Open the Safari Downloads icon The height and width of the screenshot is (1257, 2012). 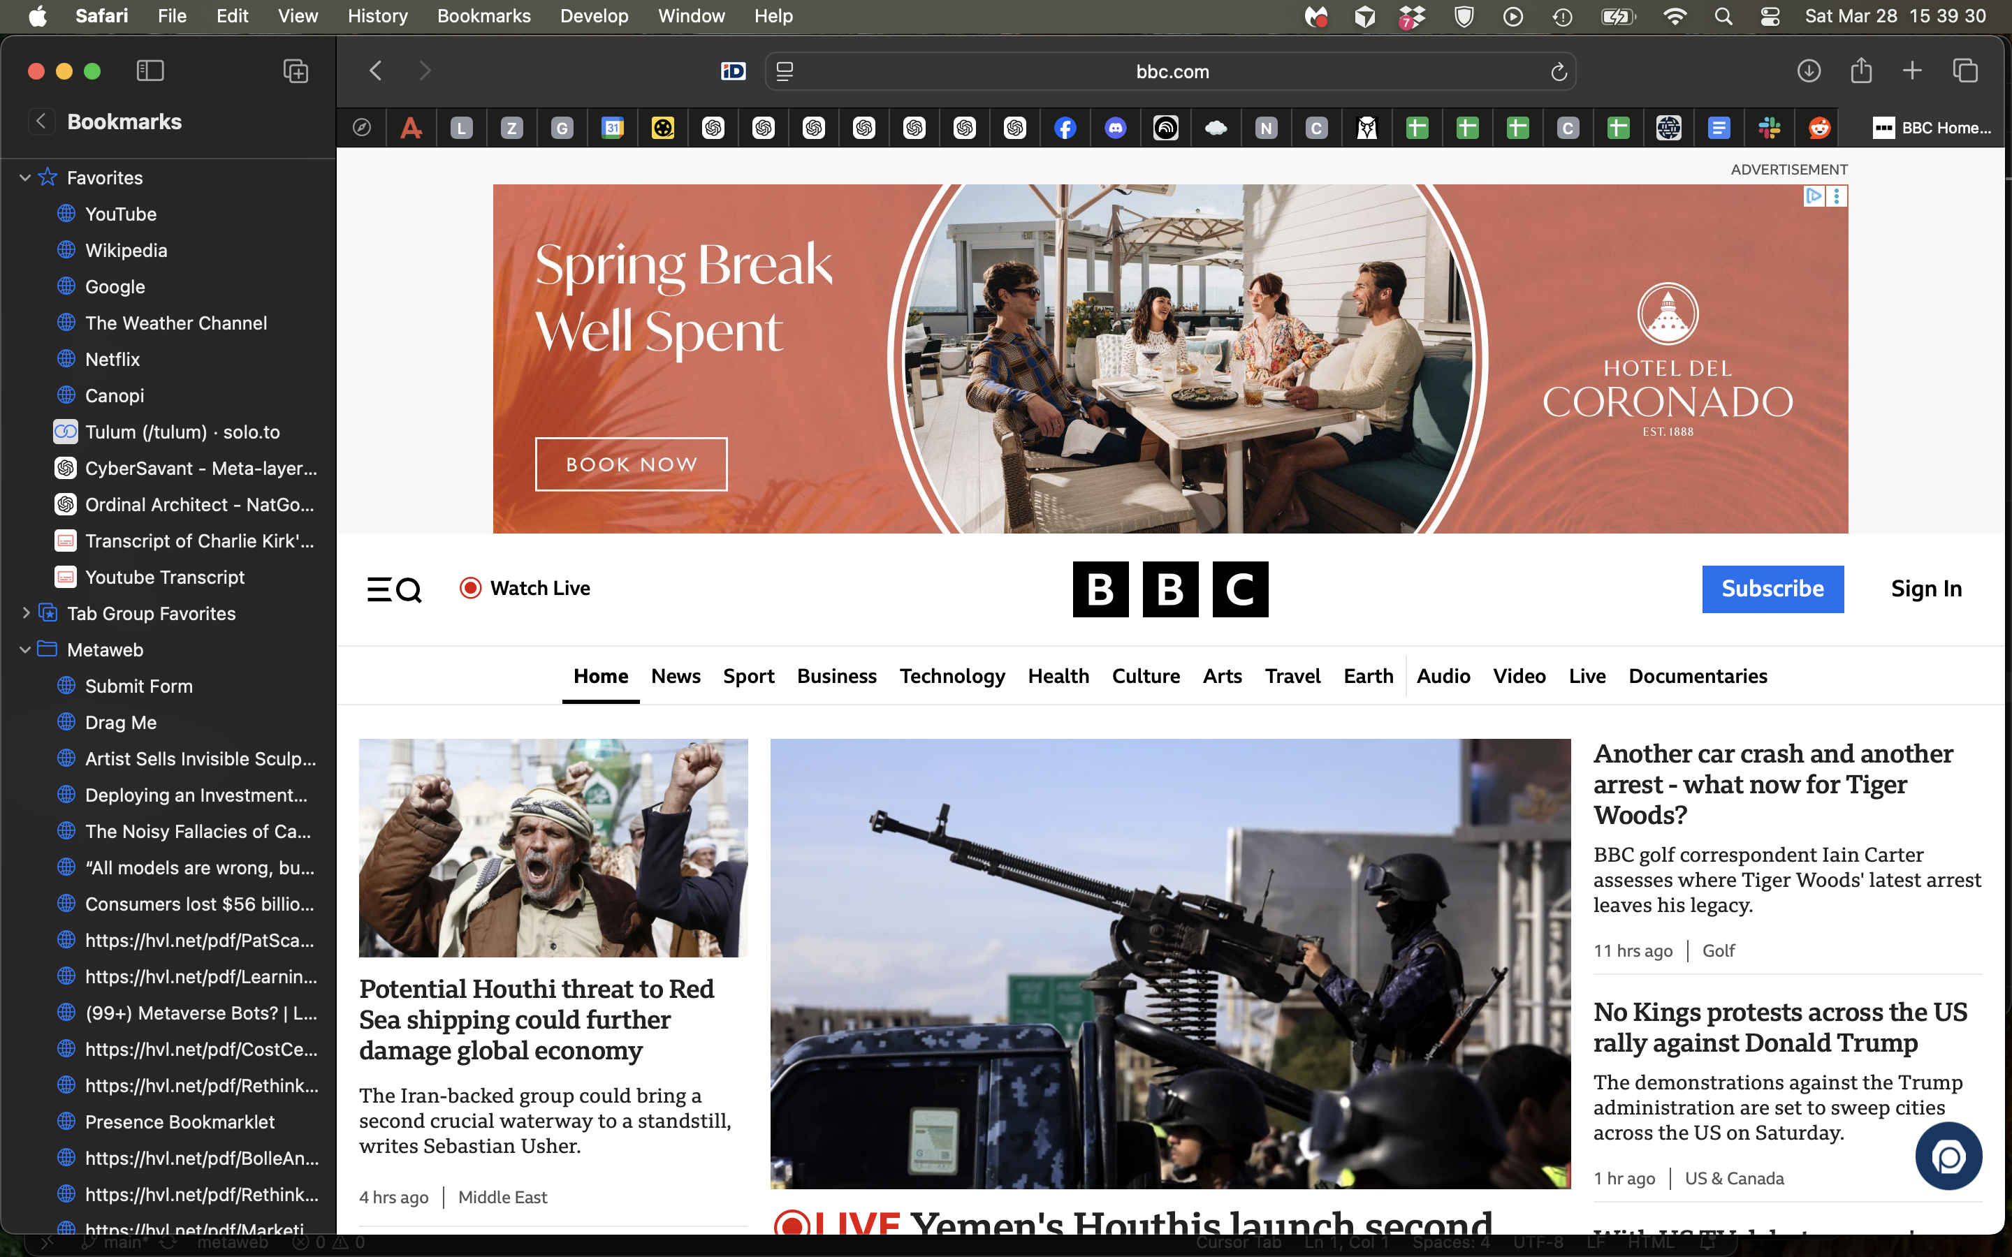click(1809, 71)
